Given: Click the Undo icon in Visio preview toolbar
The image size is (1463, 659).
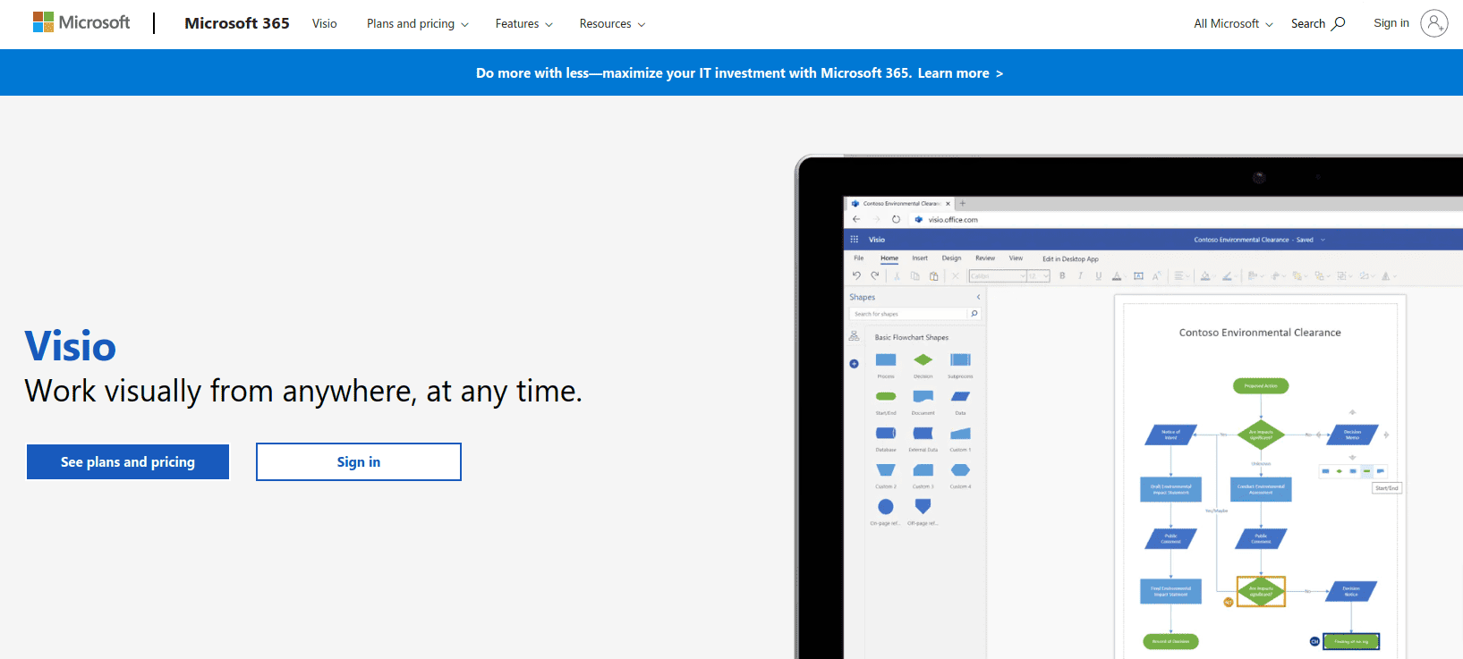Looking at the screenshot, I should pos(856,276).
